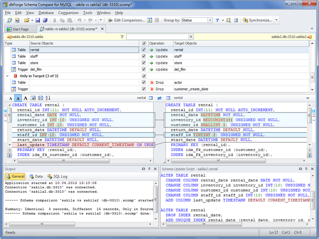Click the Synchronize button
Image resolution: width=319 pixels, height=239 pixels.
(x=258, y=20)
